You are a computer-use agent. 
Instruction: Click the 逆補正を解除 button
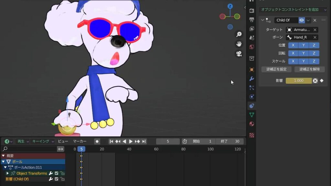point(309,69)
